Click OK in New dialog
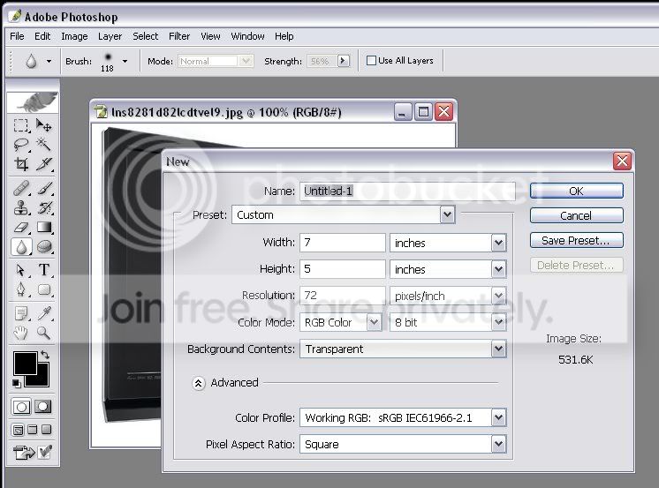Image resolution: width=659 pixels, height=488 pixels. (576, 191)
